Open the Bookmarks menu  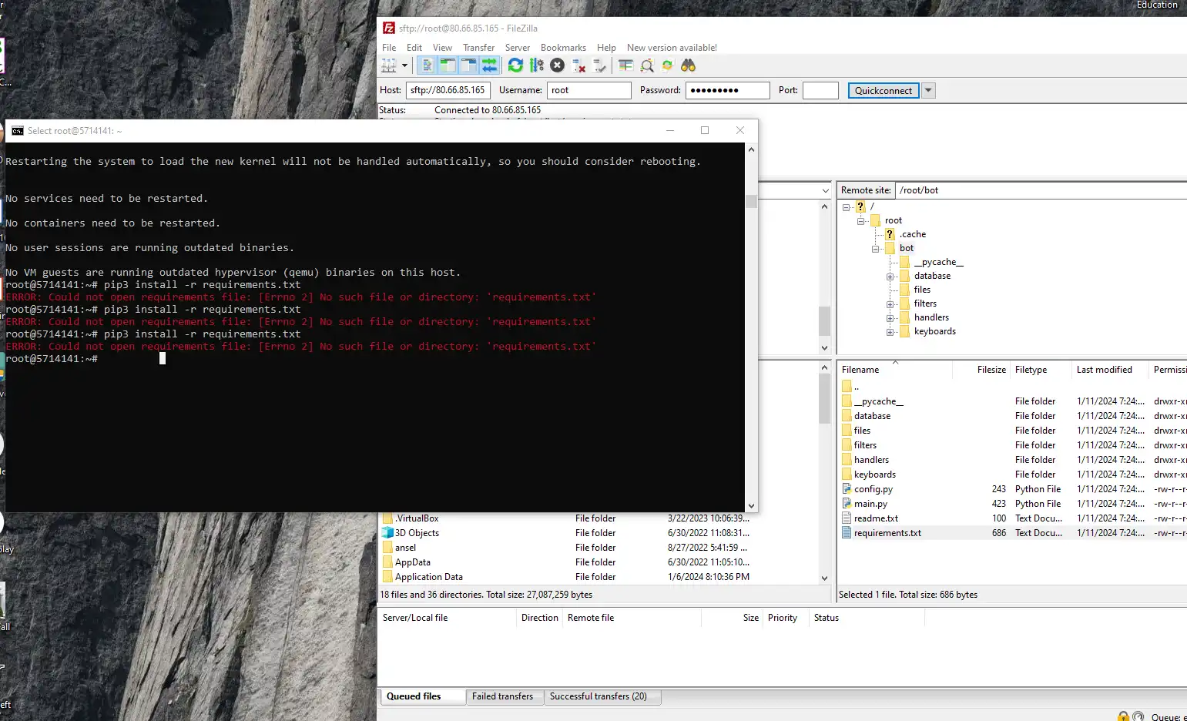563,48
